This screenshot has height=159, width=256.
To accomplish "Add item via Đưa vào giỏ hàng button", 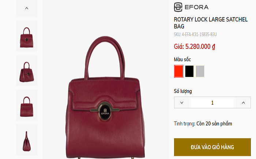I will coord(212,147).
